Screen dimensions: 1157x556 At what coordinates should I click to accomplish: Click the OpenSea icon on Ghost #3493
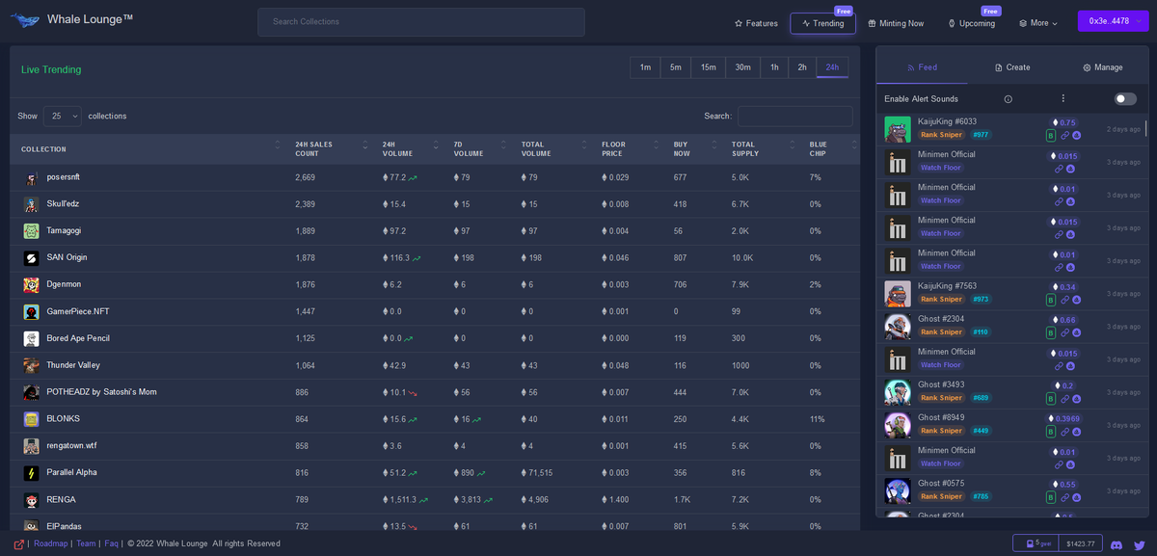click(1076, 399)
